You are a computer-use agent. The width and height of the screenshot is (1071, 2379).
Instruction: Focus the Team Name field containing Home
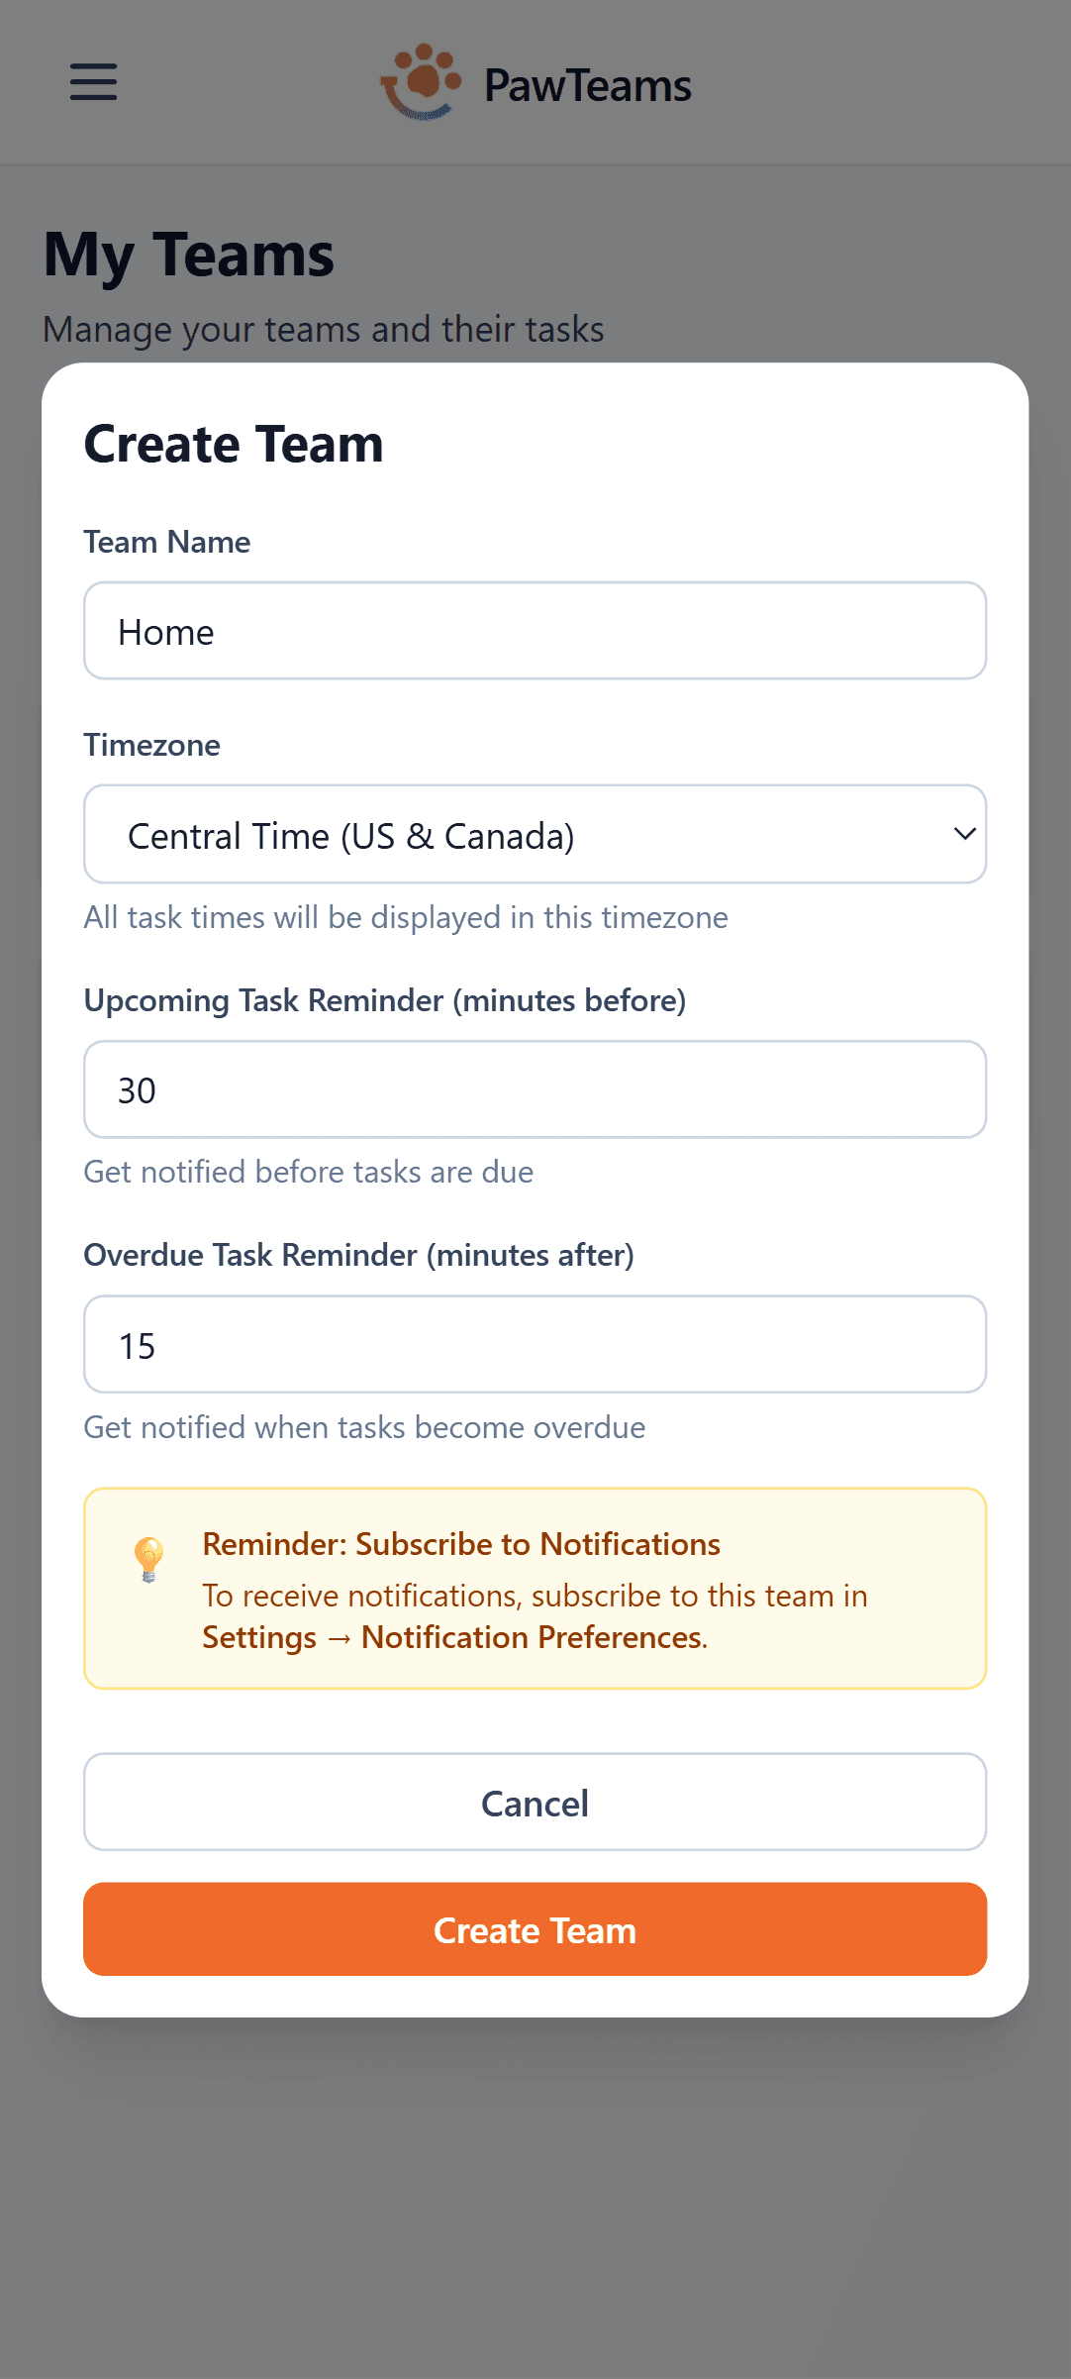(535, 631)
